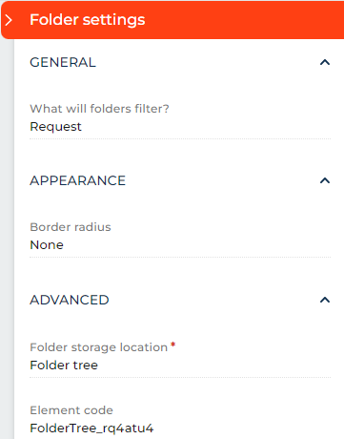Click the gray strip left of panel

[x=7, y=239]
